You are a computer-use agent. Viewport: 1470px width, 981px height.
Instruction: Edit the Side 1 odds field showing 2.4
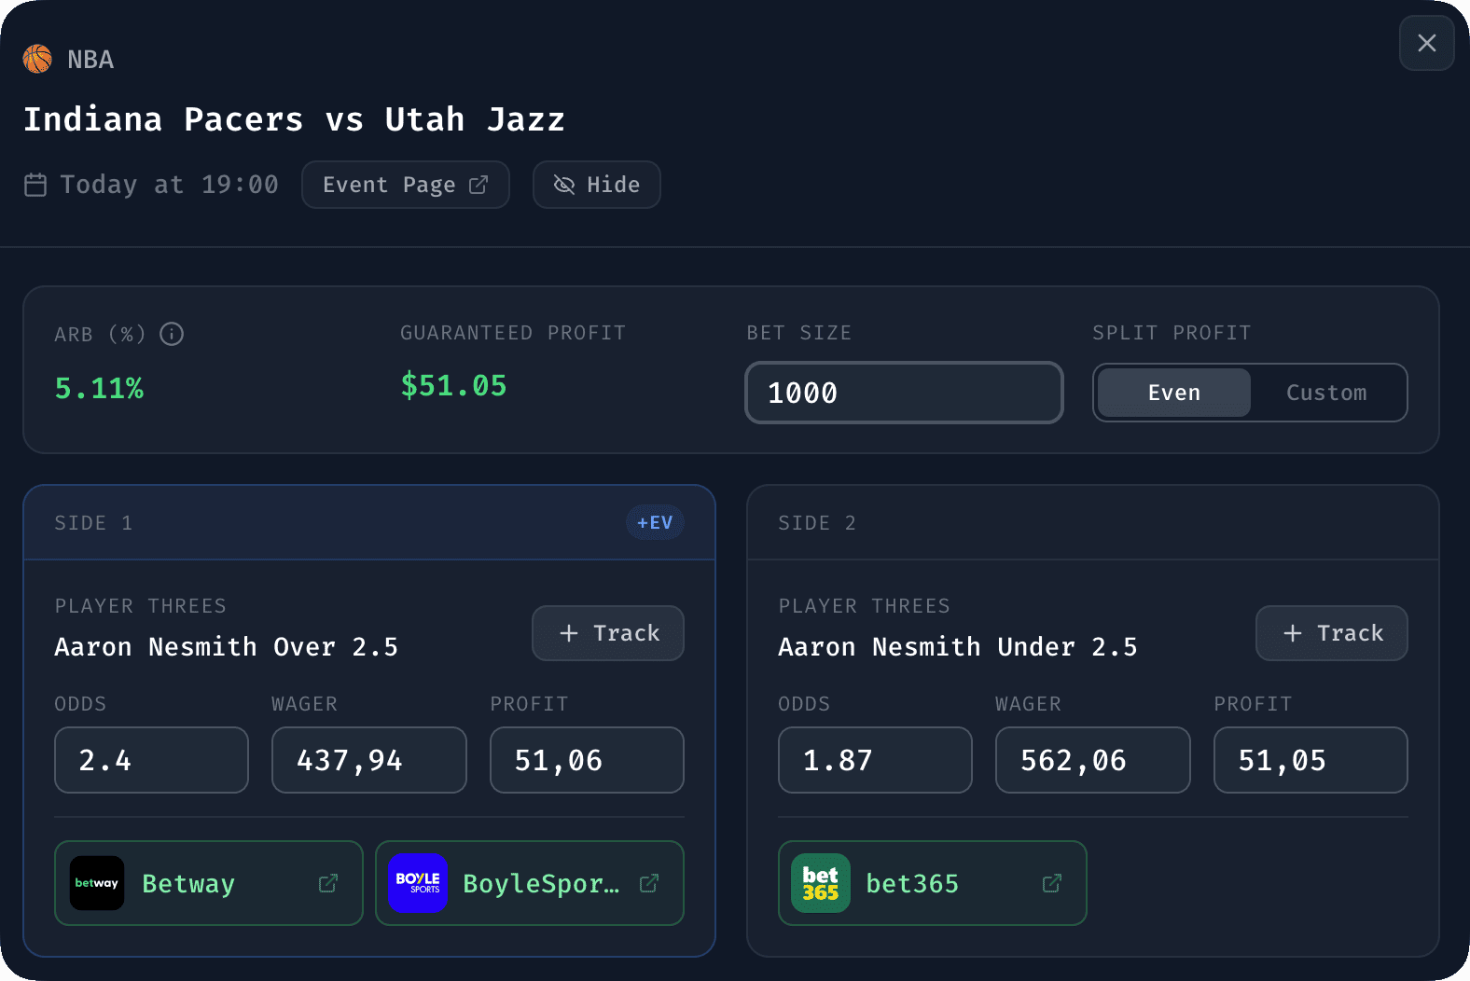[x=151, y=760]
